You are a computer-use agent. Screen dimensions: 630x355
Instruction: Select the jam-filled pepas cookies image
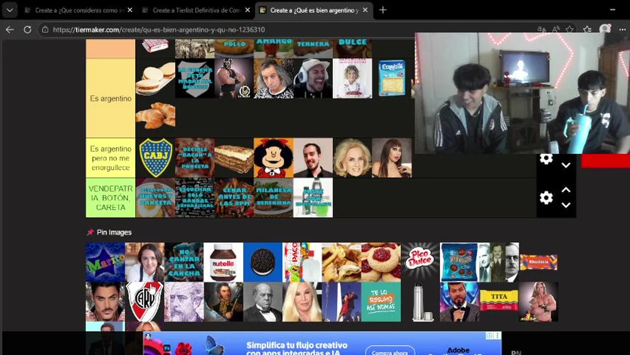(x=381, y=262)
